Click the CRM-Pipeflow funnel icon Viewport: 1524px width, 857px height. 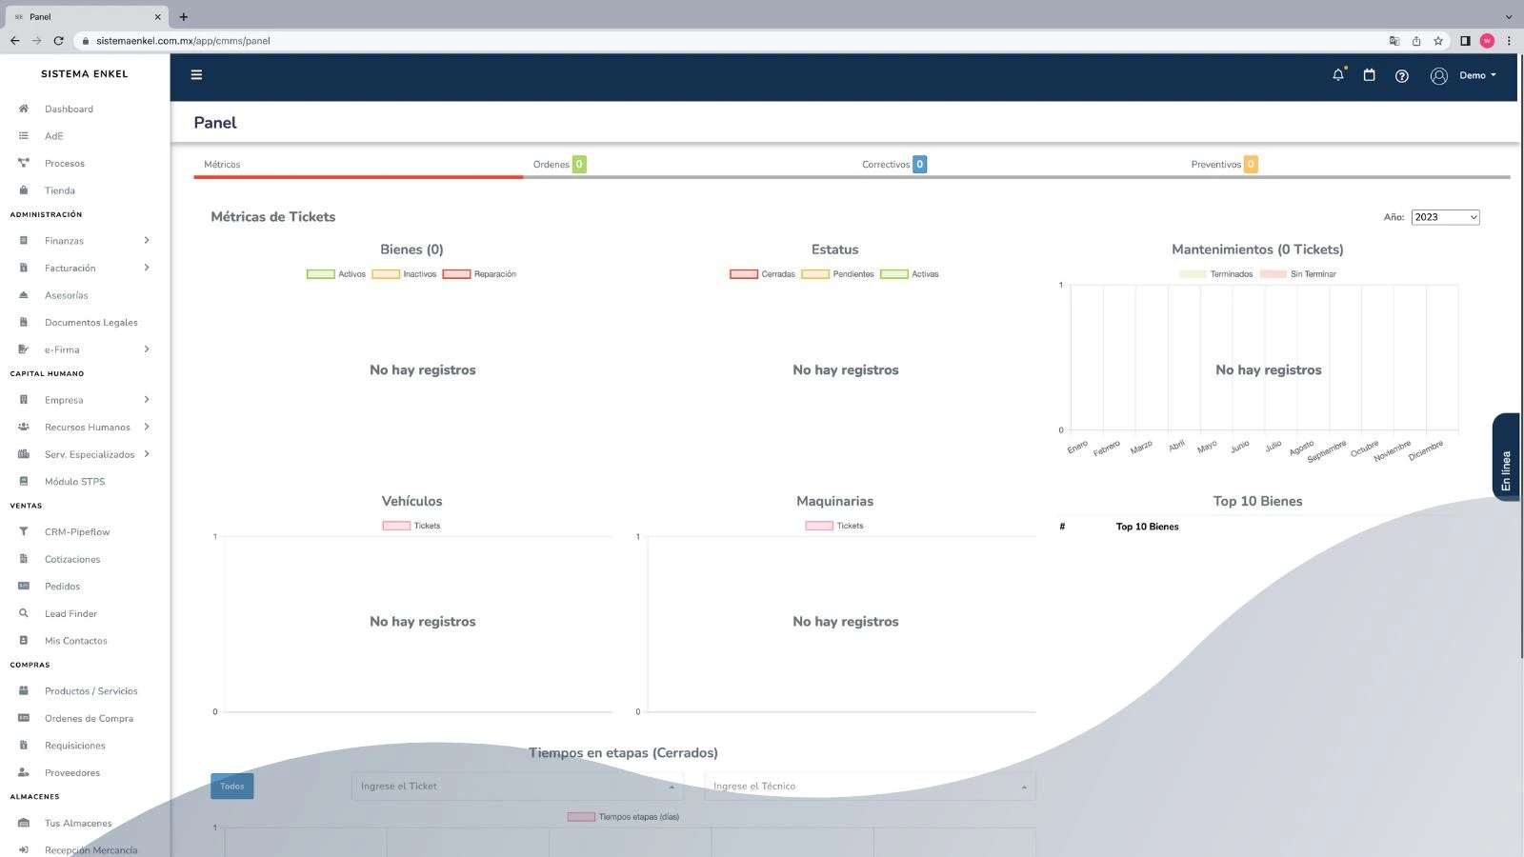point(24,531)
